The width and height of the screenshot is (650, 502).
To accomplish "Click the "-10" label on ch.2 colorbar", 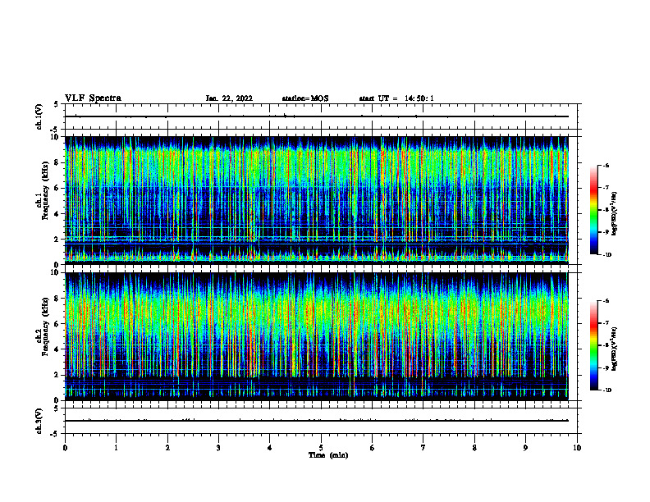I will [x=607, y=390].
